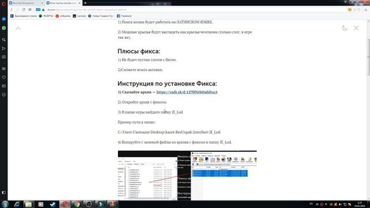
Task: Open the Opera menu logo
Action: [4, 3]
